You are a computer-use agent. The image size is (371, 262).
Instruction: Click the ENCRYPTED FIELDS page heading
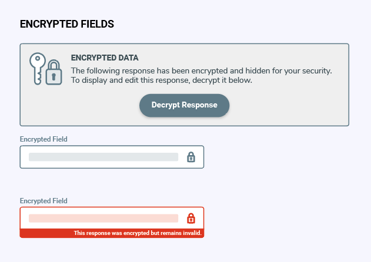pos(67,24)
